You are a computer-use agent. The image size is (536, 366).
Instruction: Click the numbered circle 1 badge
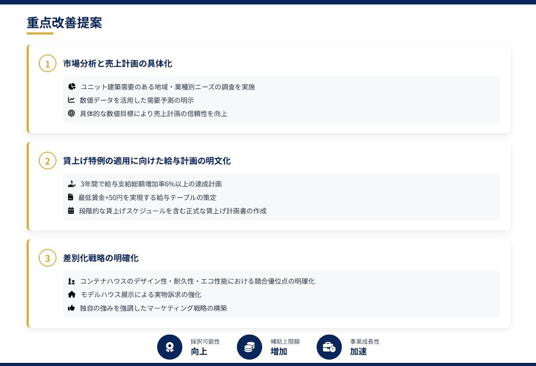[x=48, y=63]
